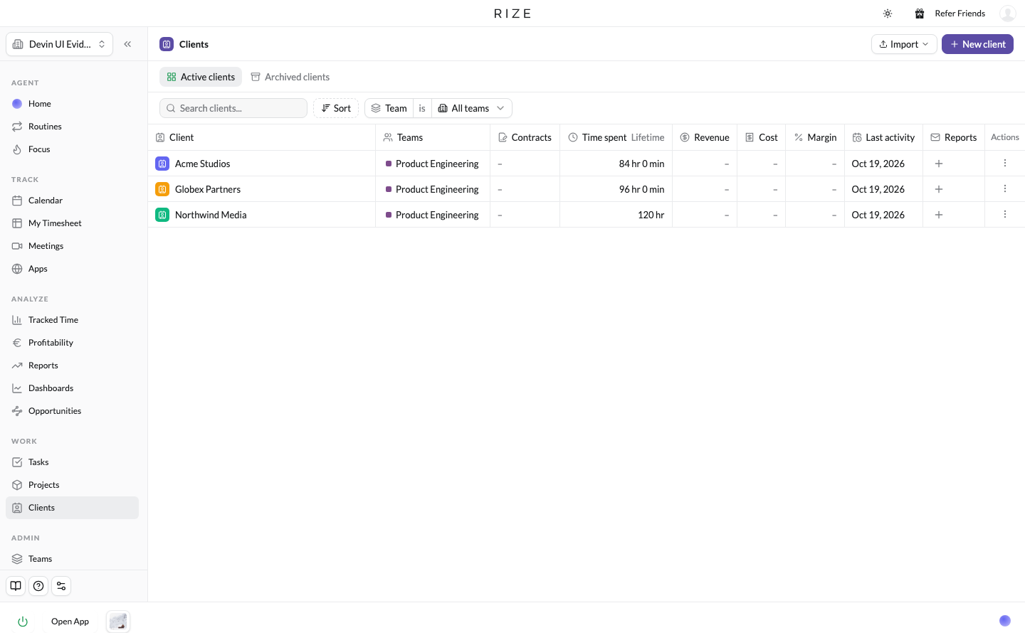Expand the All teams filter dropdown
The image size is (1025, 640).
tap(472, 108)
